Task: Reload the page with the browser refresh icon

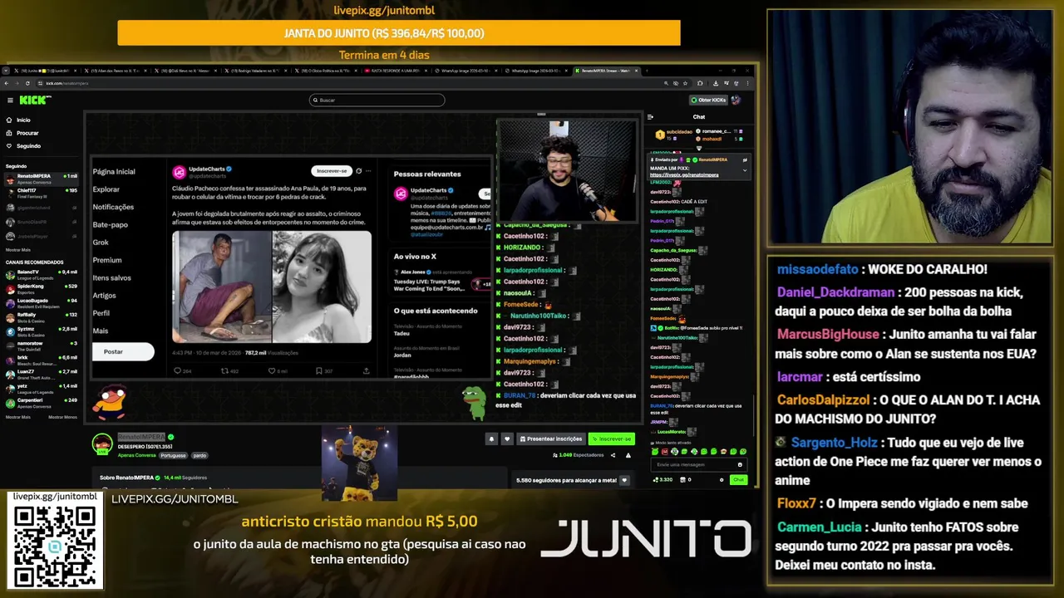Action: [x=27, y=83]
